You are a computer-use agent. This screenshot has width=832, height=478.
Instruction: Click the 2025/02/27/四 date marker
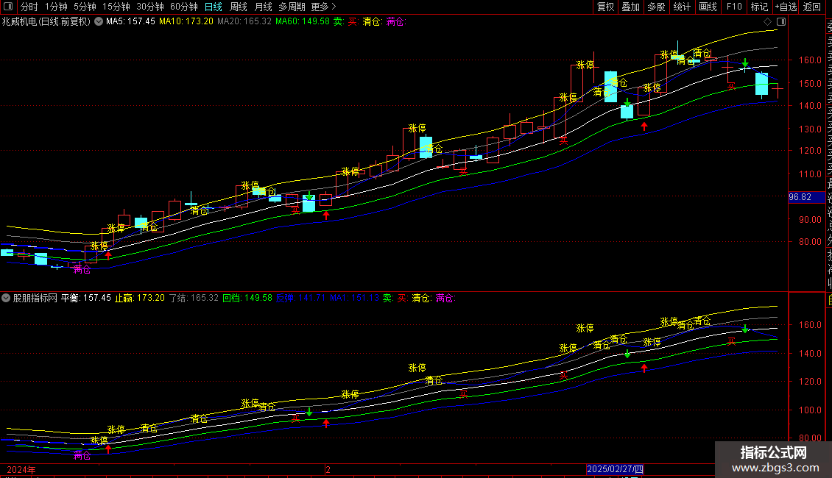[616, 469]
